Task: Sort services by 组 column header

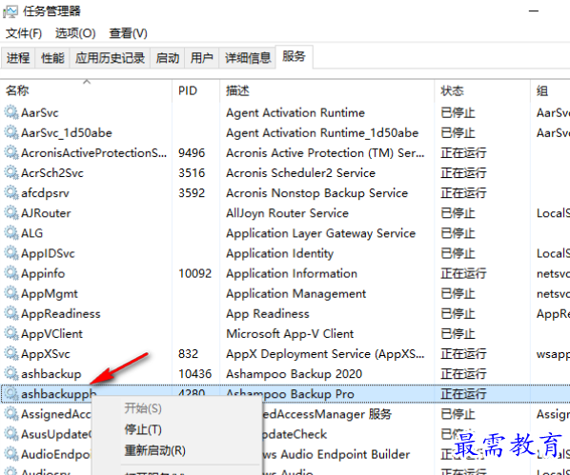Action: (550, 90)
